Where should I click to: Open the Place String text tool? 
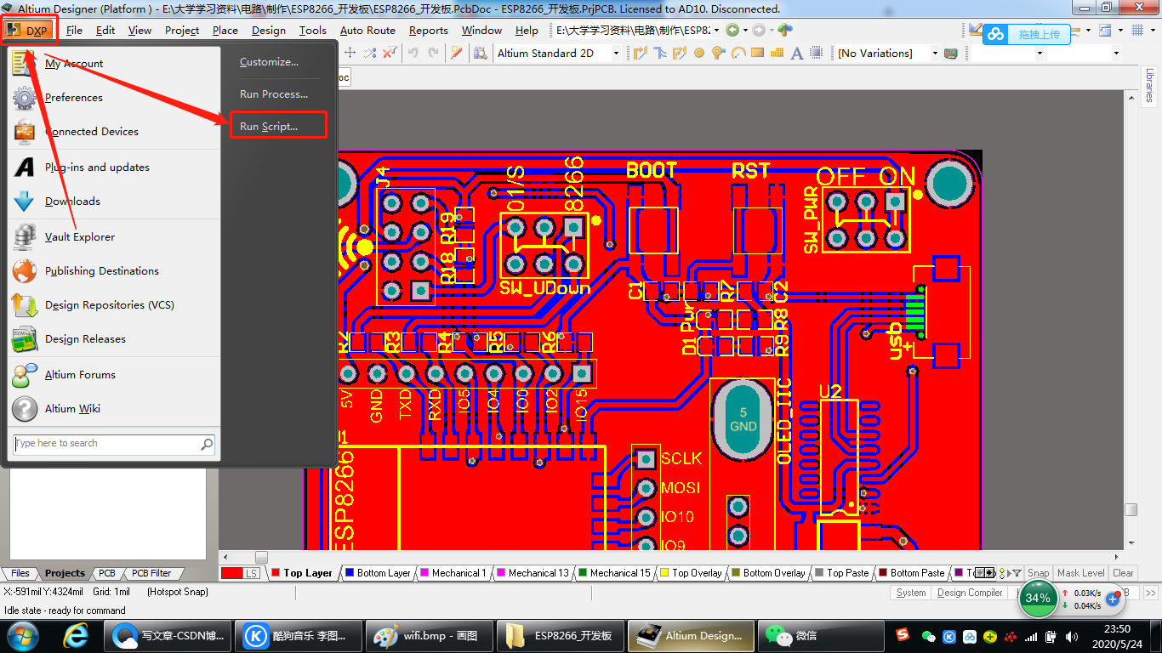tap(796, 53)
